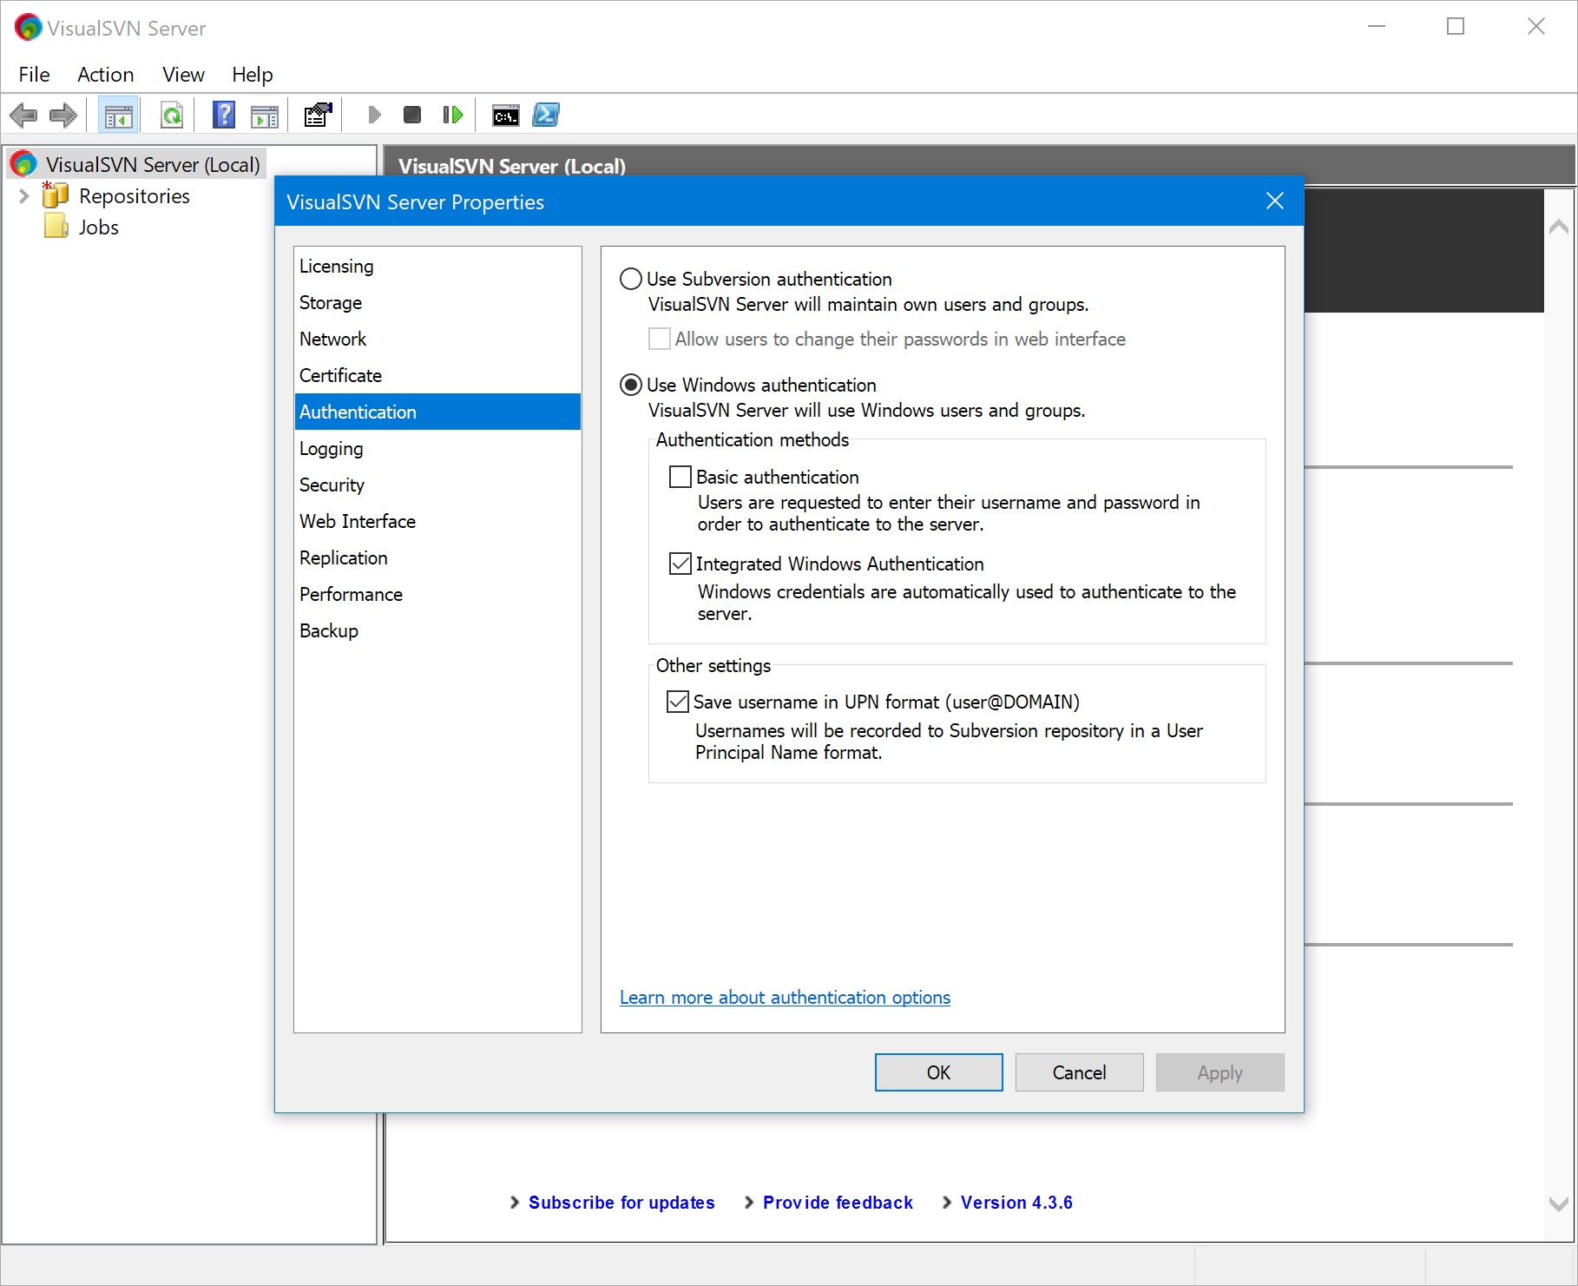Open the Action menu
This screenshot has height=1286, width=1578.
(x=105, y=75)
